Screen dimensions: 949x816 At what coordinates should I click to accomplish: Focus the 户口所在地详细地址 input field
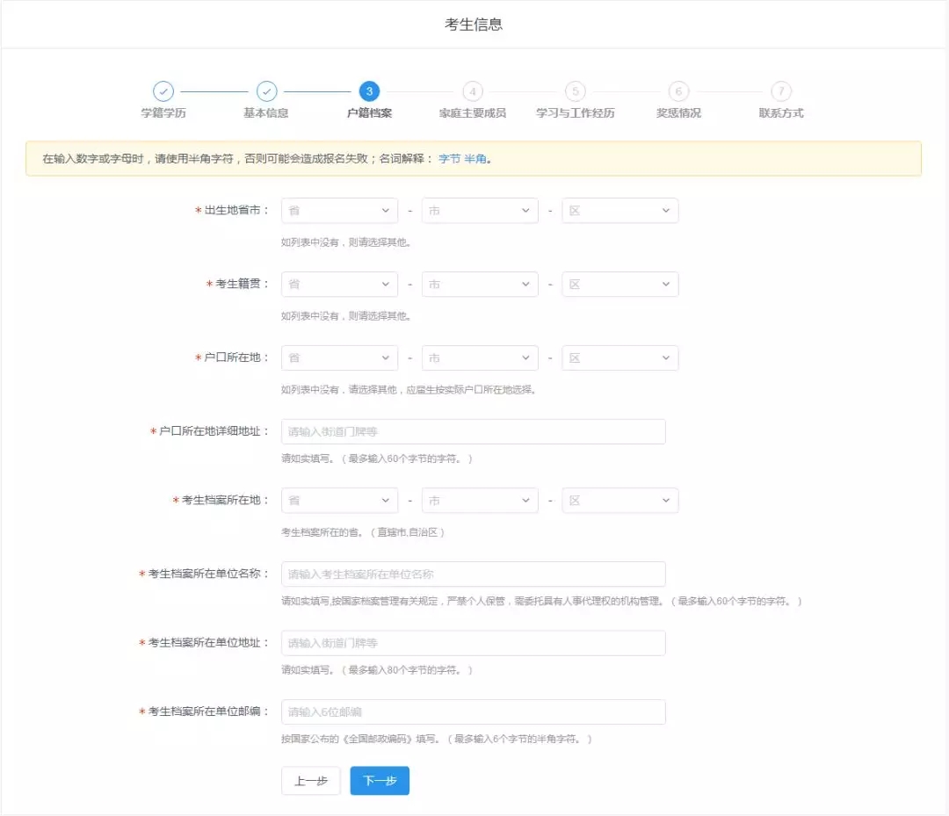(x=473, y=432)
